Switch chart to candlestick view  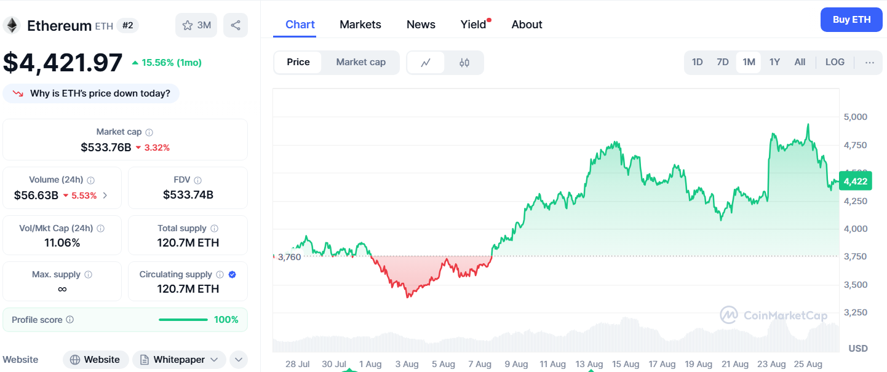tap(464, 62)
